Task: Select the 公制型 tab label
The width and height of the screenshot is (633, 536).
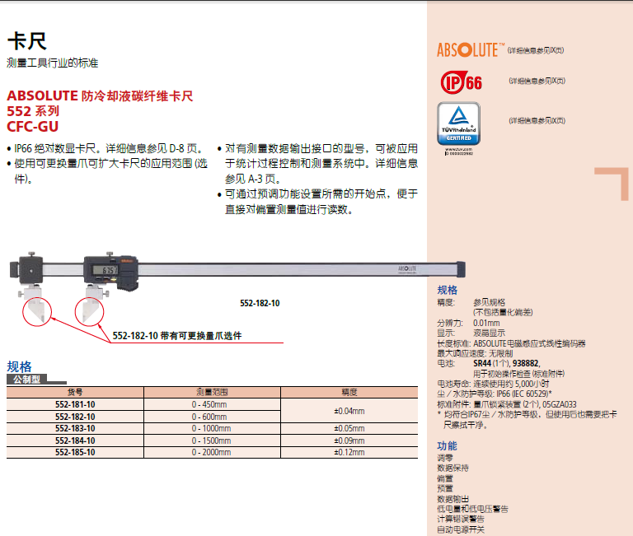Action: tap(26, 380)
